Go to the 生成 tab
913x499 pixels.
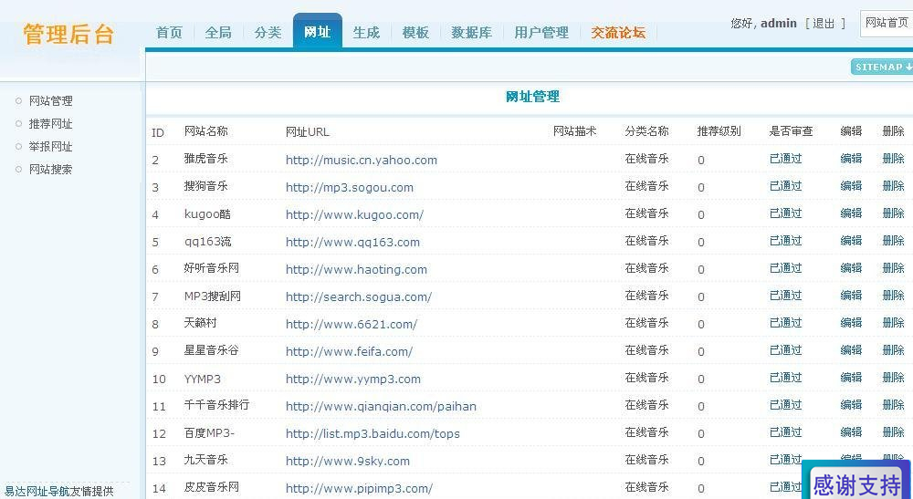point(366,33)
